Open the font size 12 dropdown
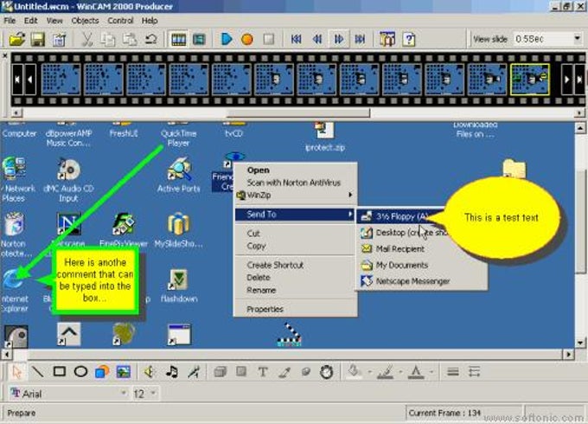 click(x=153, y=393)
